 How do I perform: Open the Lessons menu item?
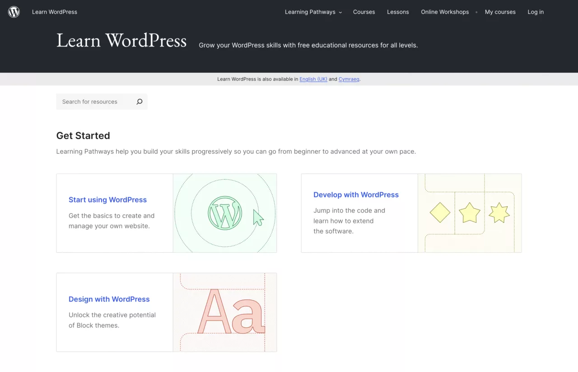[398, 12]
